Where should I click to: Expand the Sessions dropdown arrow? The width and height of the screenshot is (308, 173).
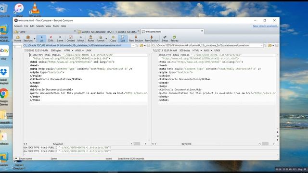pyautogui.click(x=35, y=39)
